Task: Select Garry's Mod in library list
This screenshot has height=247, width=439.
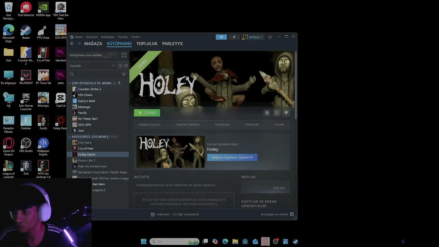Action: (98, 101)
